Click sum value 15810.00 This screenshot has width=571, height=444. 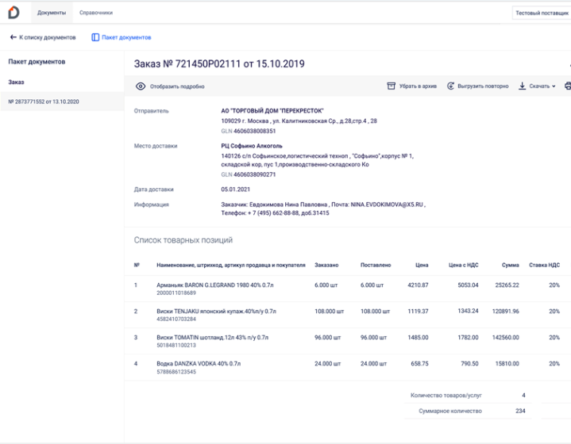coord(507,364)
